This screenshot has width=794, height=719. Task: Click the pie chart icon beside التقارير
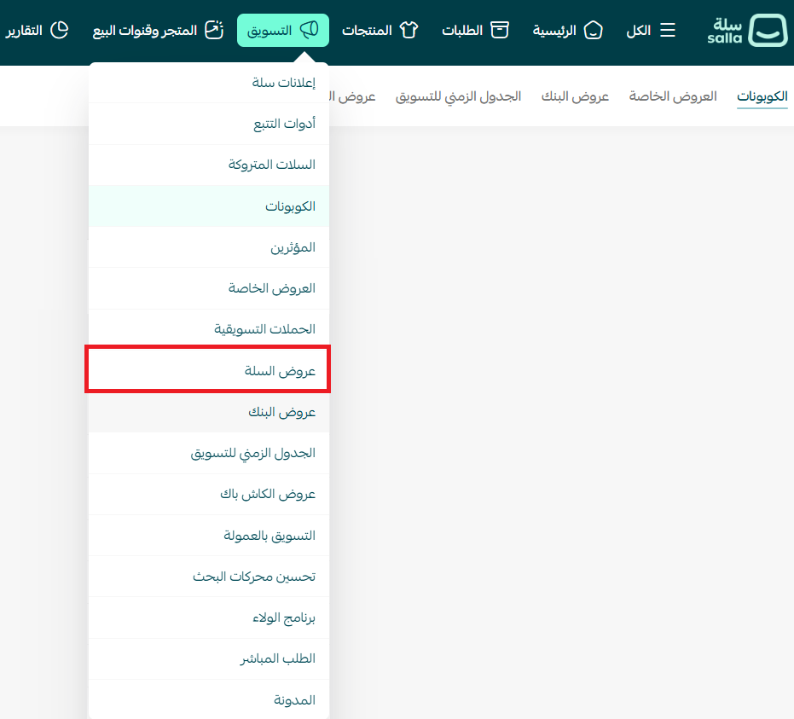click(59, 31)
